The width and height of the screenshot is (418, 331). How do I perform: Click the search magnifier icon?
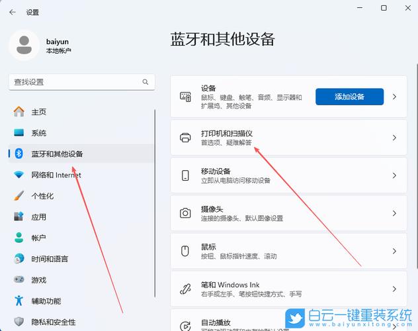click(x=146, y=82)
